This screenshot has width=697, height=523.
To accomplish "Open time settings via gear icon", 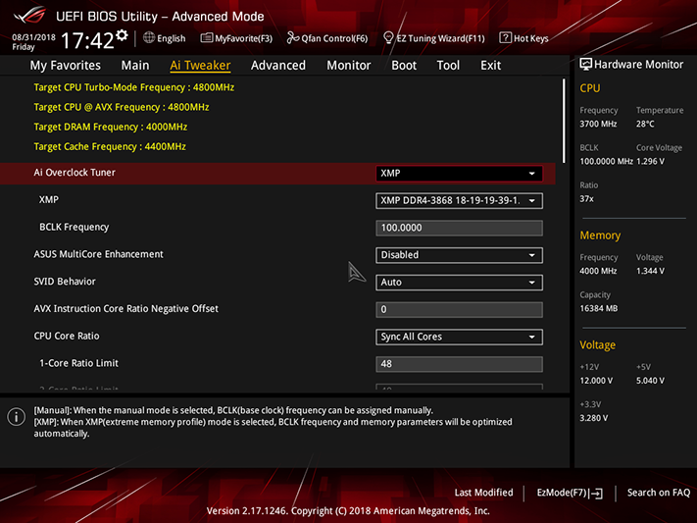I will (x=122, y=35).
